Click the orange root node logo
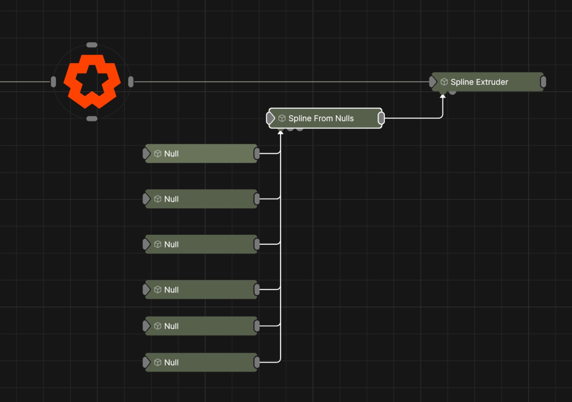 [x=92, y=81]
